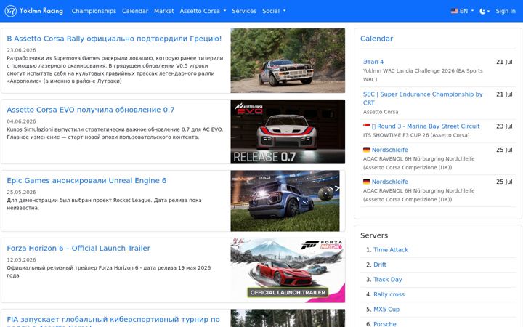Click the Forza Horizon 6 trailer thumbnail
This screenshot has height=327, width=523.
point(288,270)
